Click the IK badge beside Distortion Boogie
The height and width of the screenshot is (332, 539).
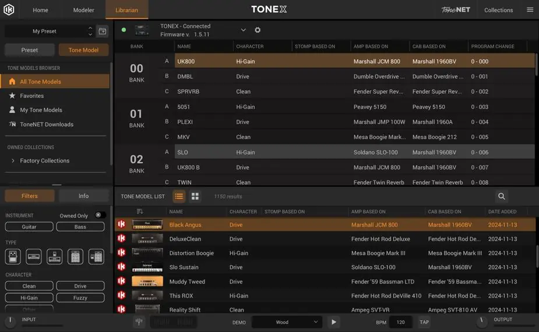click(121, 253)
